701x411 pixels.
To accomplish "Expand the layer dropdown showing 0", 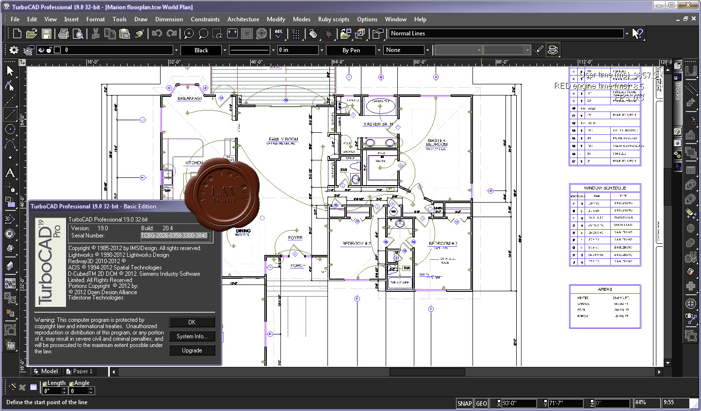I will [177, 50].
